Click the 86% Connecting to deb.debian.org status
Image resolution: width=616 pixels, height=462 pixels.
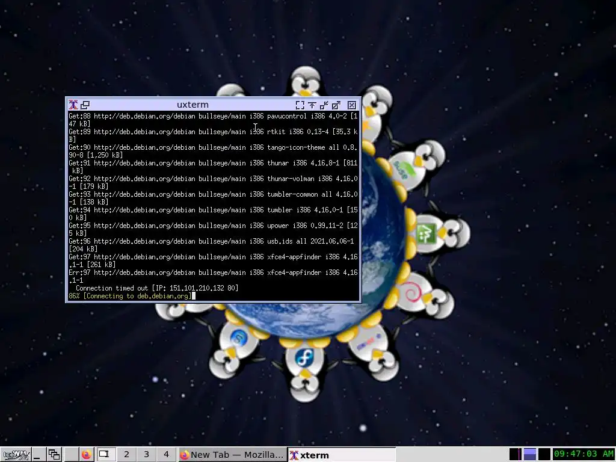(130, 296)
